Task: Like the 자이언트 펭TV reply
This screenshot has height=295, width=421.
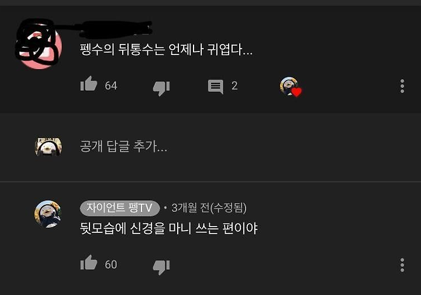Action: tap(89, 262)
